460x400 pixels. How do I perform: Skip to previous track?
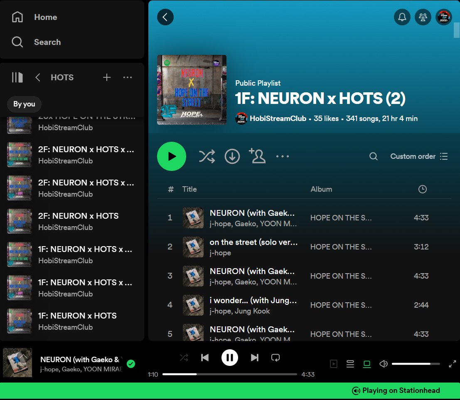coord(205,358)
